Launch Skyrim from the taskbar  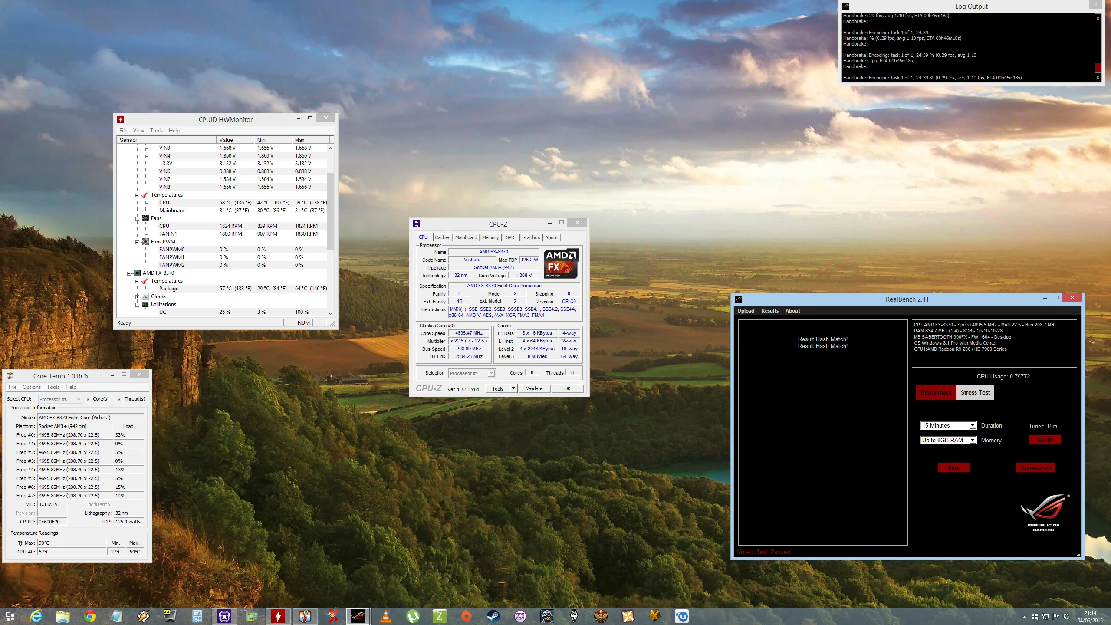[x=574, y=616]
